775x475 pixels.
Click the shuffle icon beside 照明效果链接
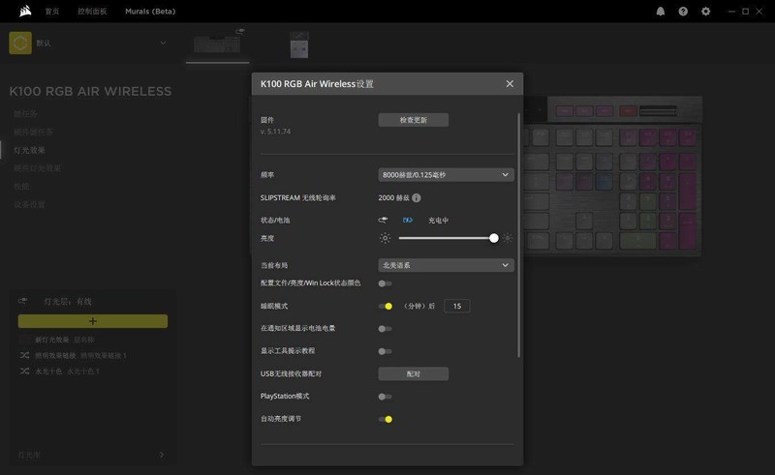coord(25,355)
